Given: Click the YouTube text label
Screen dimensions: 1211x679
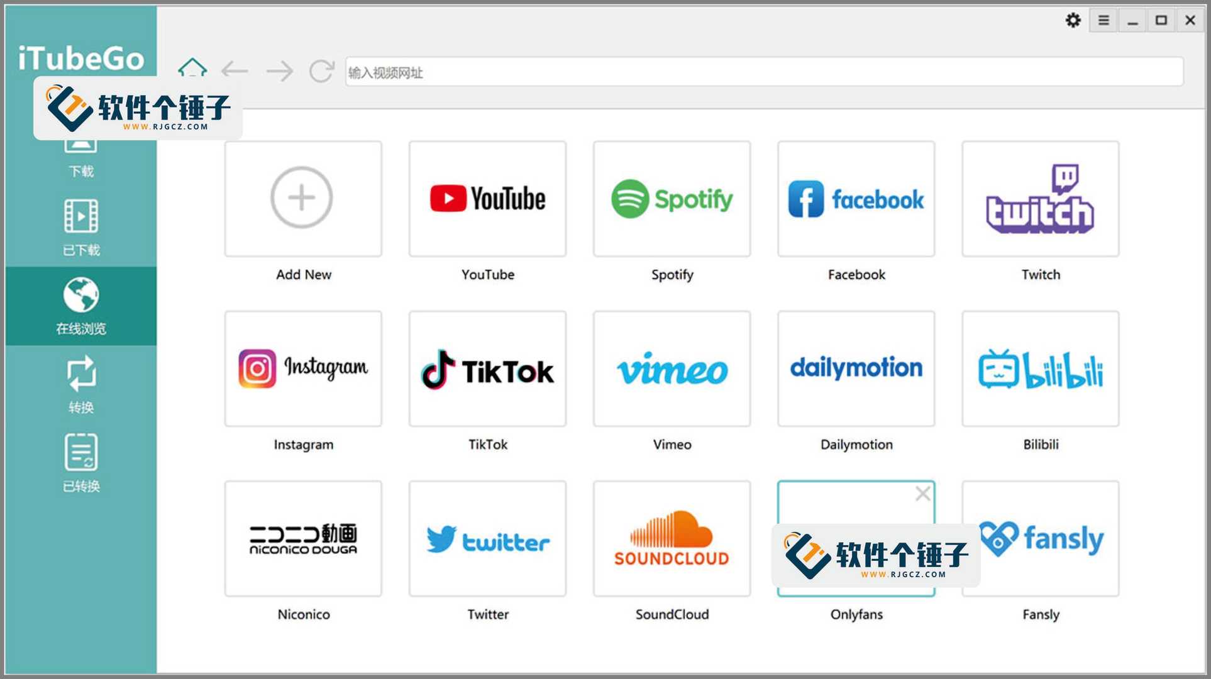Looking at the screenshot, I should (x=488, y=275).
